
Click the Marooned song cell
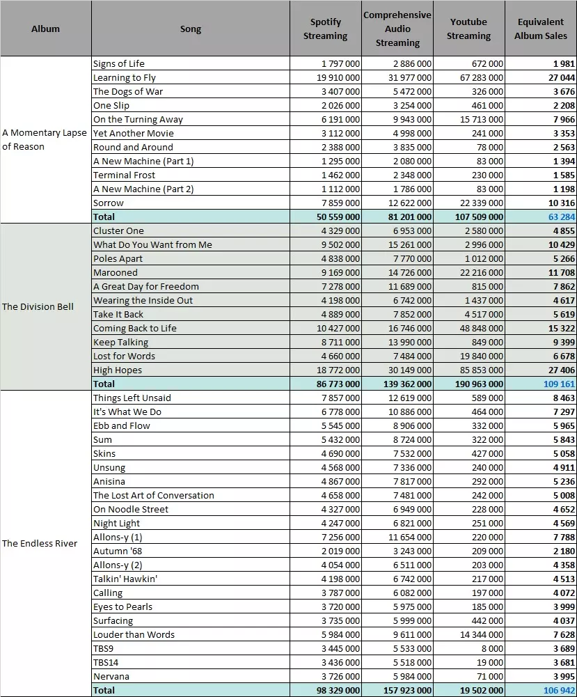(x=191, y=272)
